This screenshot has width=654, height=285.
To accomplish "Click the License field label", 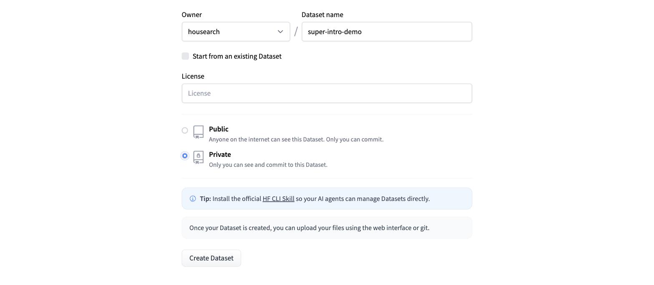I will tap(193, 76).
